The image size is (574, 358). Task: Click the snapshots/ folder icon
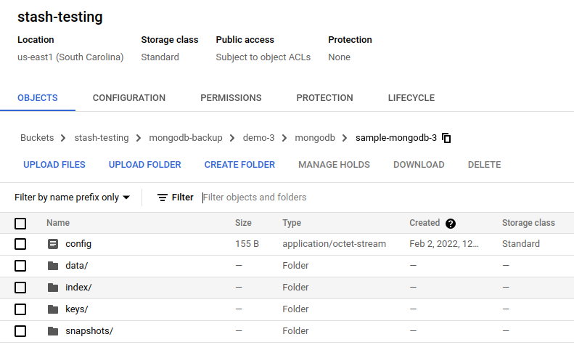point(52,331)
